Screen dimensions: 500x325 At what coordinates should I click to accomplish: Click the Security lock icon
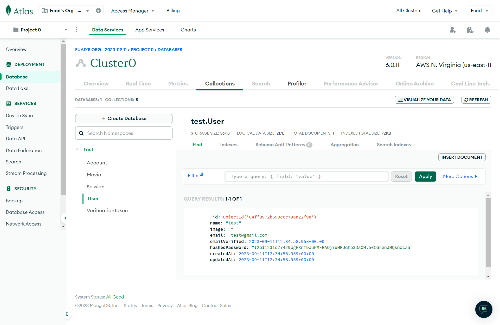point(9,189)
